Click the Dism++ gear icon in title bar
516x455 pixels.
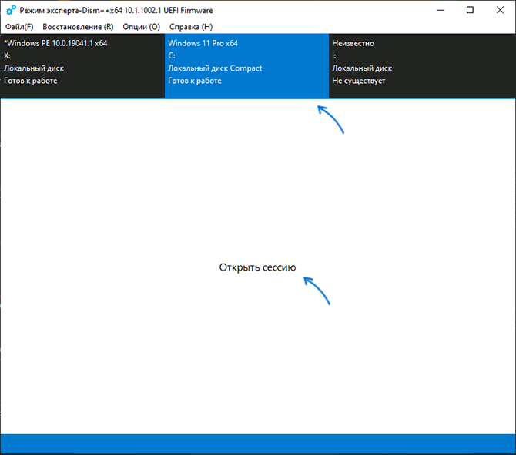(x=11, y=11)
